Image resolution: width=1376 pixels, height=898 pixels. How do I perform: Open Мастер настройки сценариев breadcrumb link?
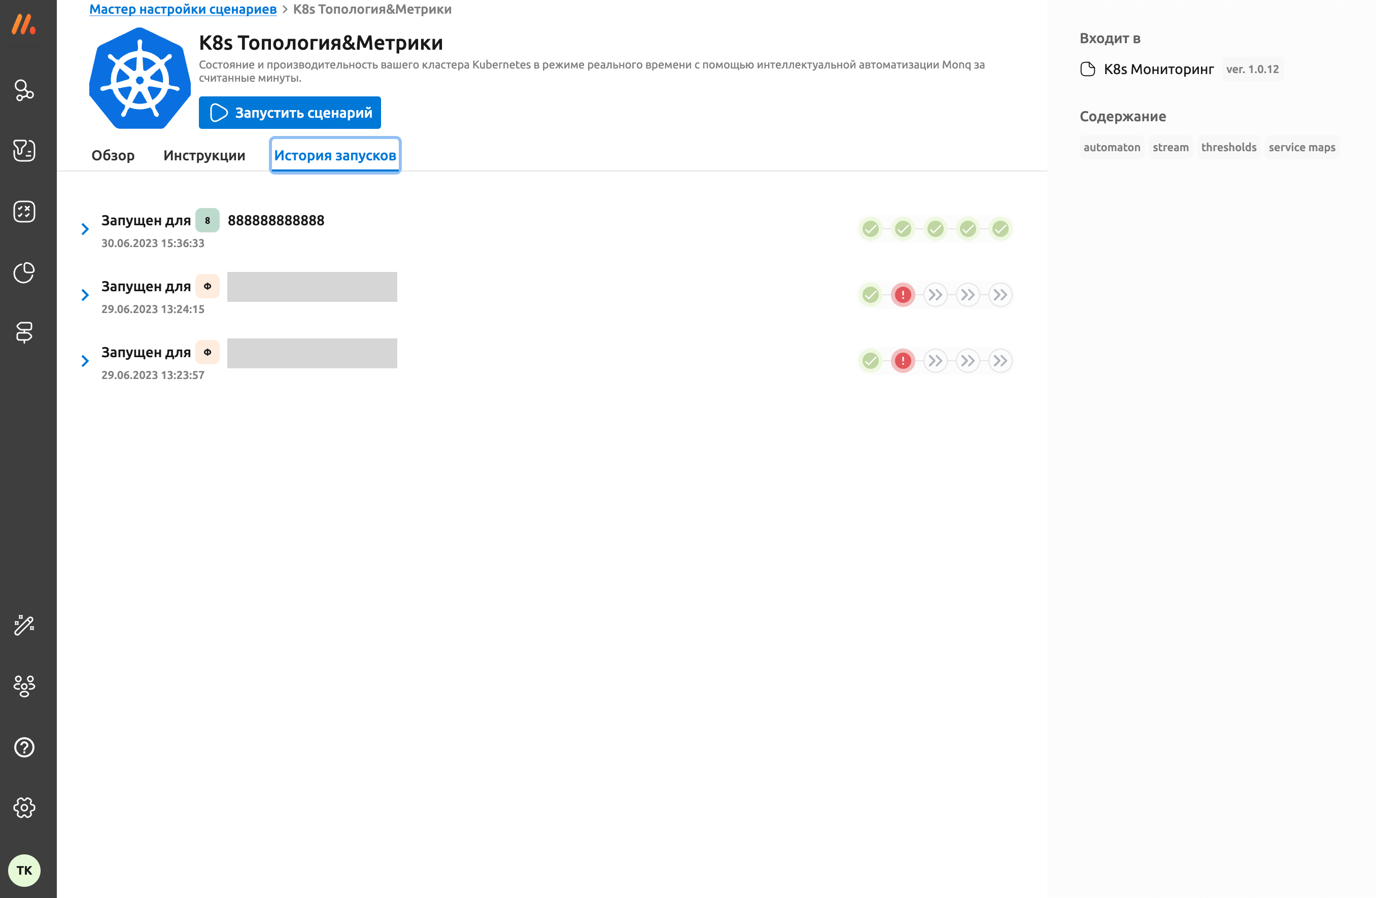coord(183,9)
